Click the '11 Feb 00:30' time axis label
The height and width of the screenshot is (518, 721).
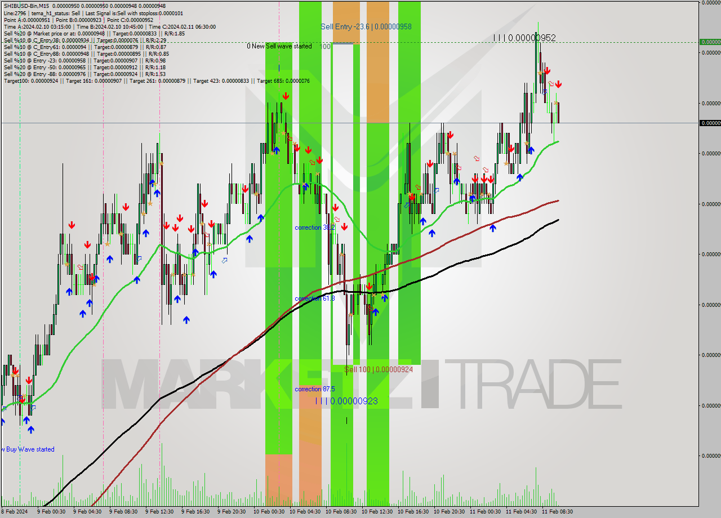[x=485, y=512]
